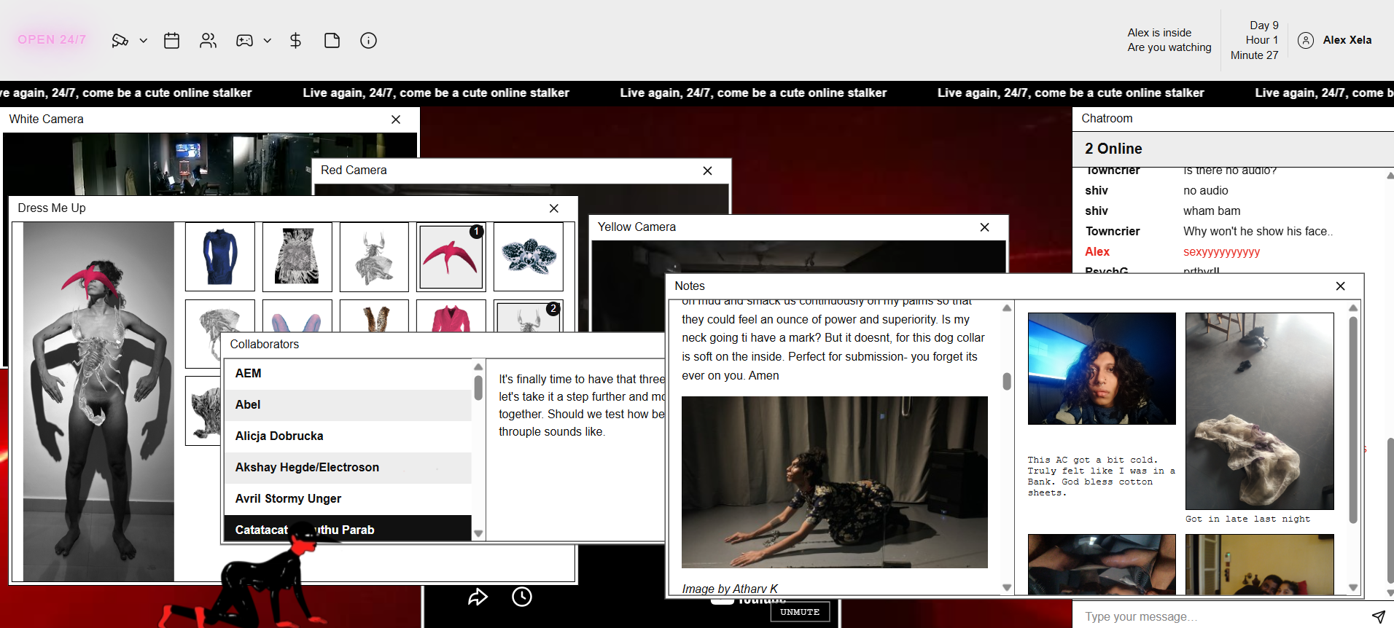Open the cloth on floor photo
The width and height of the screenshot is (1394, 628).
coord(1260,411)
